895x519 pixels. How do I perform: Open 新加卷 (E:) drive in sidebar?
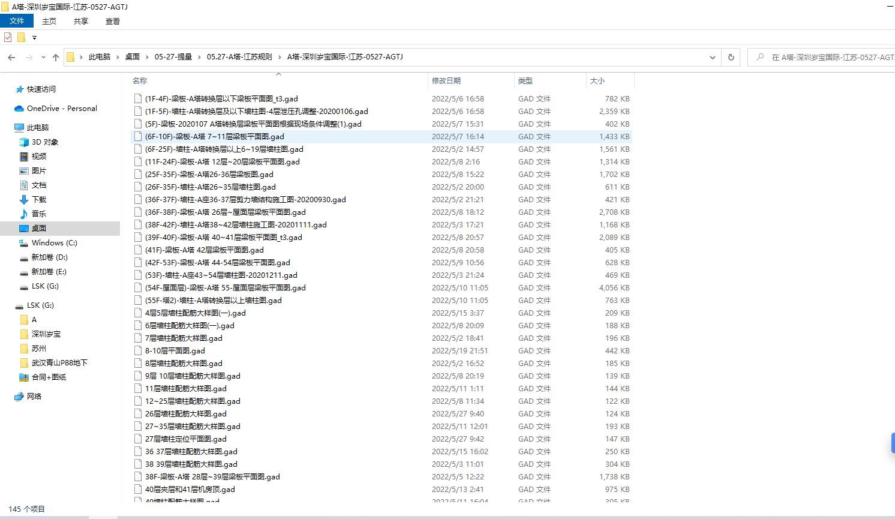(49, 272)
